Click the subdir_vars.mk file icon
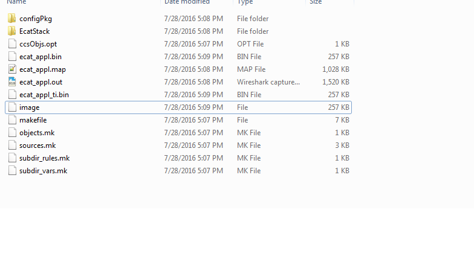 click(13, 171)
